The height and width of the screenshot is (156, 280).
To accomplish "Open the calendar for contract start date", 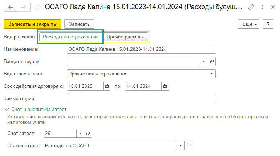I will coord(107,86).
